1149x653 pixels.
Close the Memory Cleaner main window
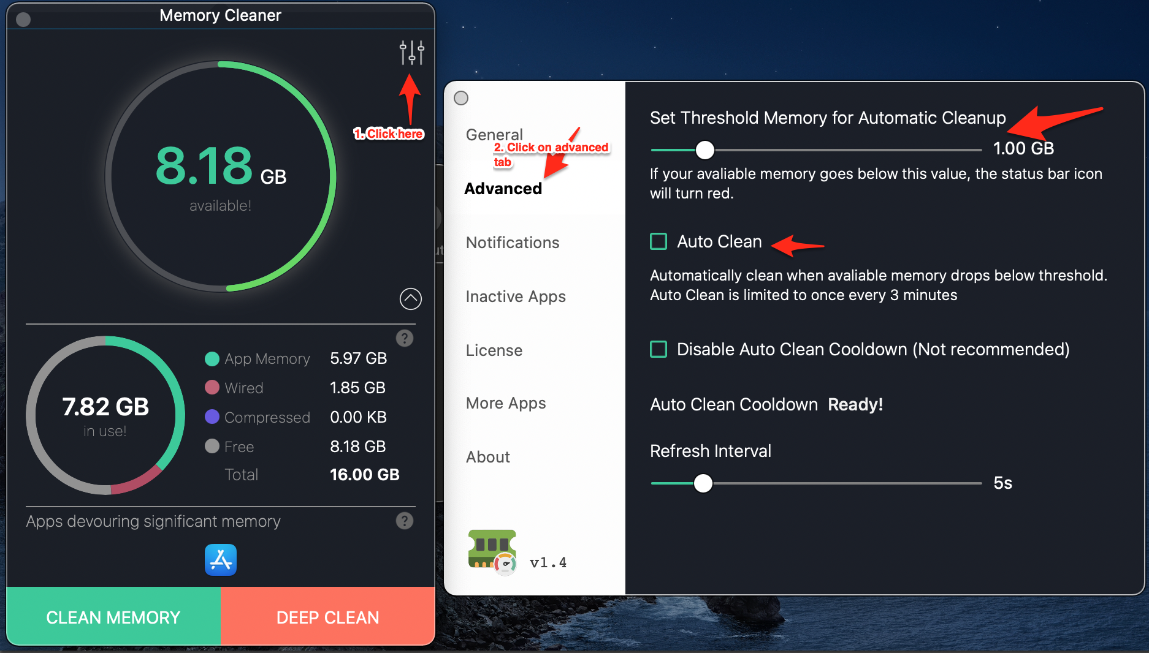23,20
